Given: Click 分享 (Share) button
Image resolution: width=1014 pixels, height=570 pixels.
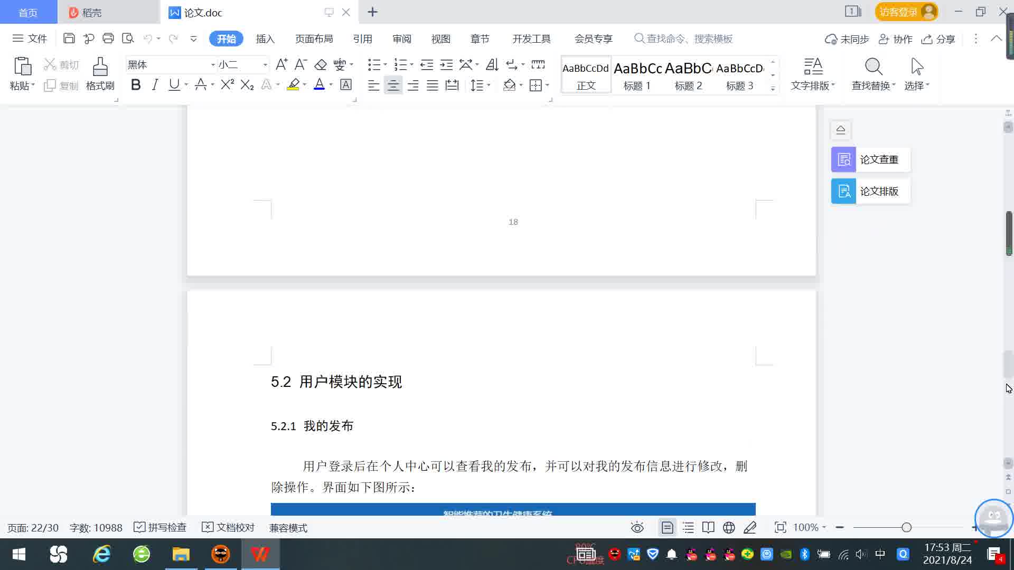Looking at the screenshot, I should (938, 39).
